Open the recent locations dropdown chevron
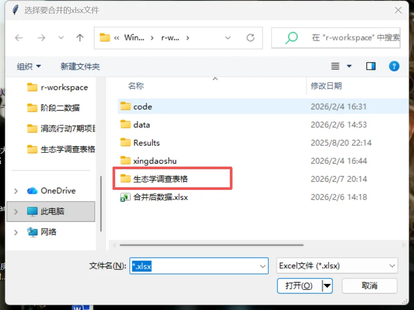The image size is (414, 310). click(61, 38)
